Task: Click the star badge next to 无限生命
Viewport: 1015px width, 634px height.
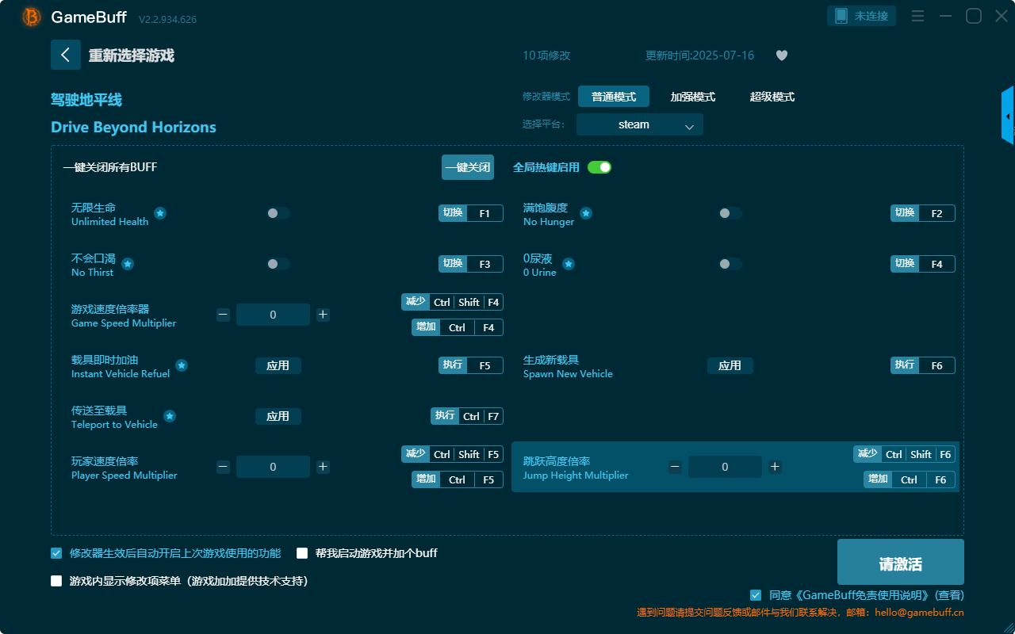Action: coord(160,212)
